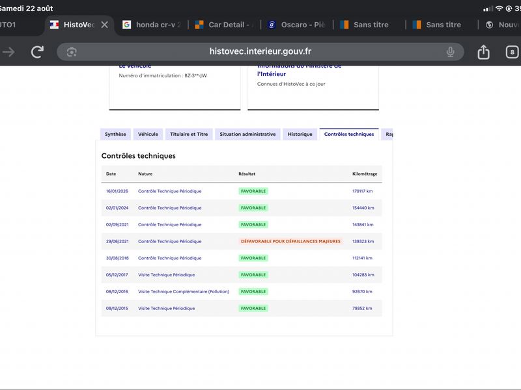Select the Synthèse tab
The width and height of the screenshot is (521, 390).
click(x=115, y=135)
